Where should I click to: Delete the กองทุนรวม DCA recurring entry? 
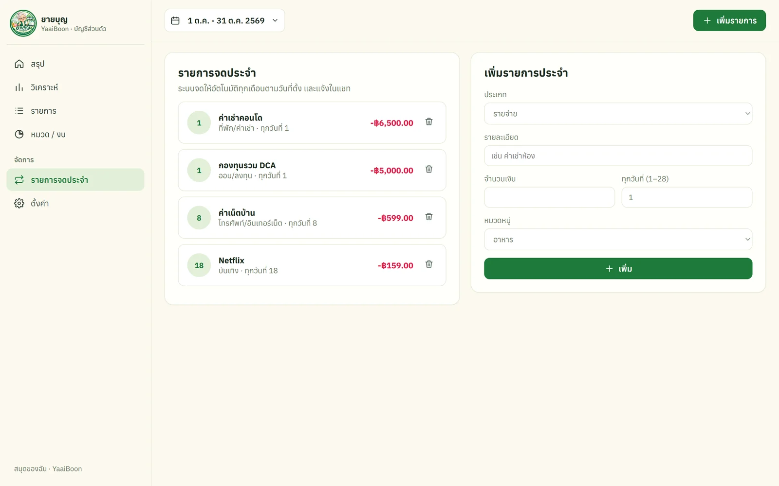pyautogui.click(x=429, y=169)
